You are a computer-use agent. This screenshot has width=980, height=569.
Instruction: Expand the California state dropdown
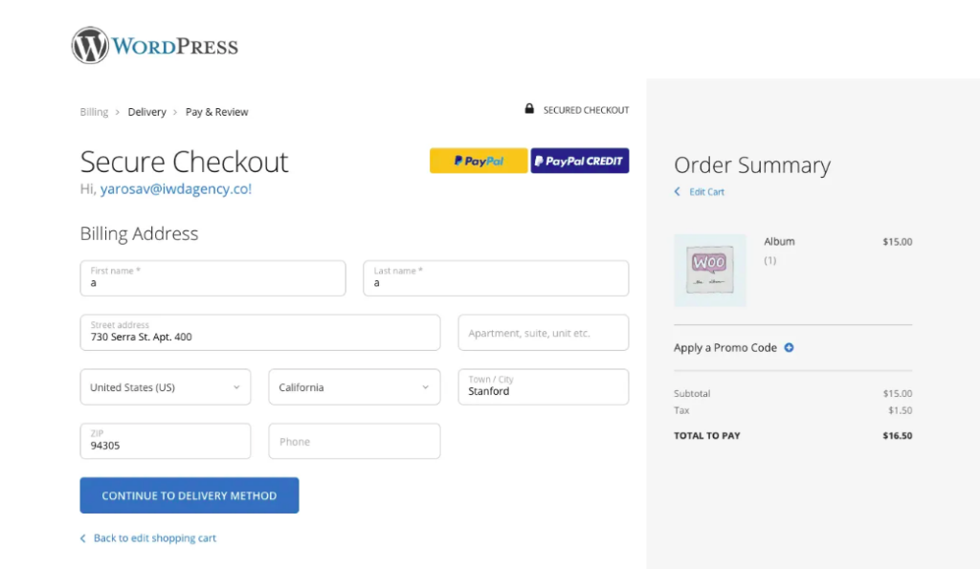354,386
